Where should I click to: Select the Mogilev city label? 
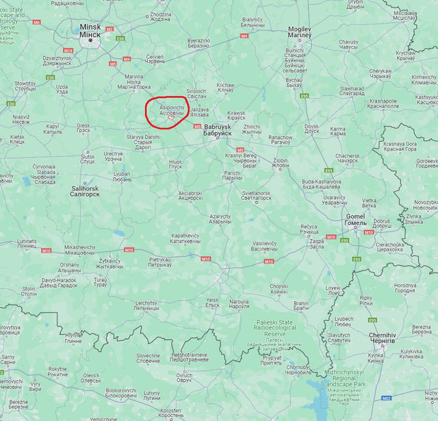tap(300, 32)
